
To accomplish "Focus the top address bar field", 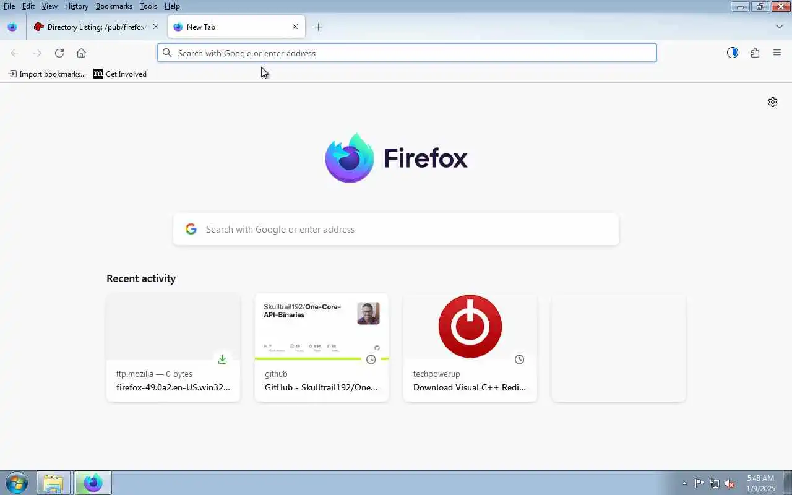I will tap(407, 53).
